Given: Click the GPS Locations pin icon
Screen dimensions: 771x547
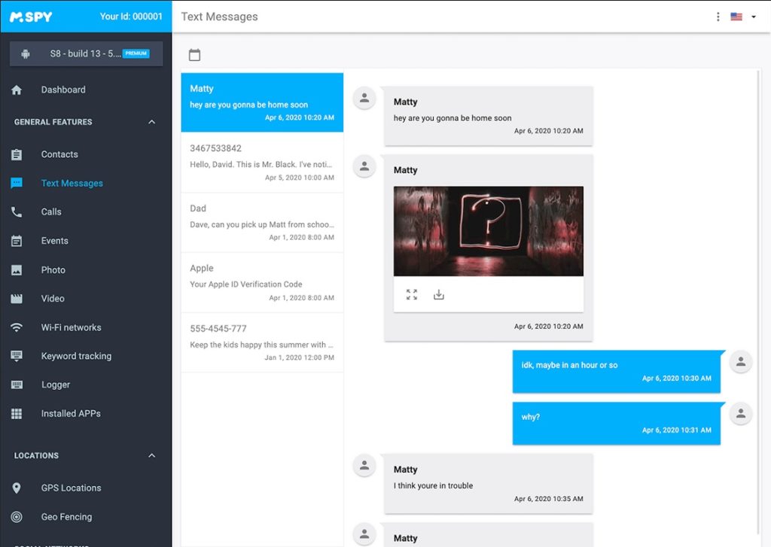Looking at the screenshot, I should (17, 488).
